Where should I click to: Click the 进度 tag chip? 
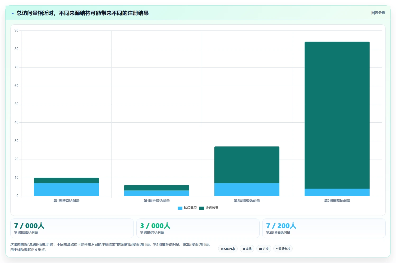pyautogui.click(x=264, y=249)
